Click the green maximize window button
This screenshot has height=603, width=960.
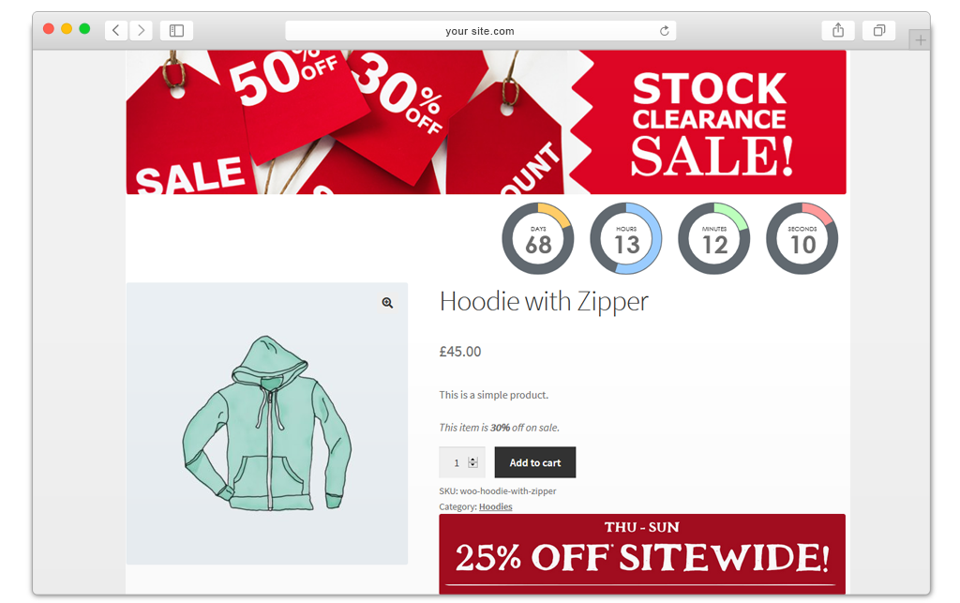84,29
